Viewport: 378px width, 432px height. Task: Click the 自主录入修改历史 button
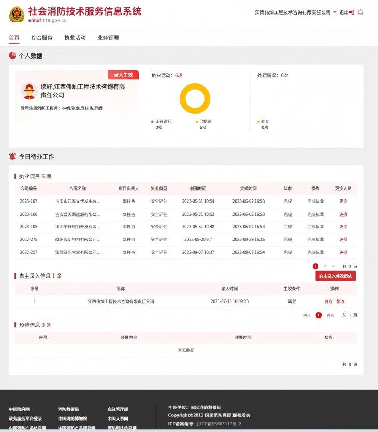[x=336, y=276]
